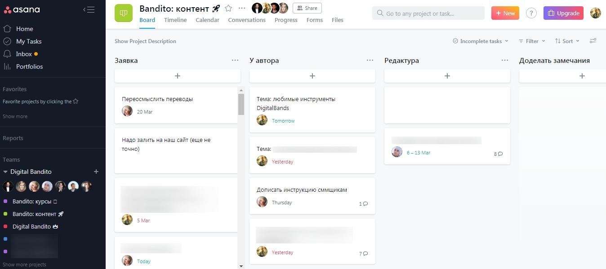Click Show Project Description link
This screenshot has width=606, height=269.
click(x=145, y=41)
